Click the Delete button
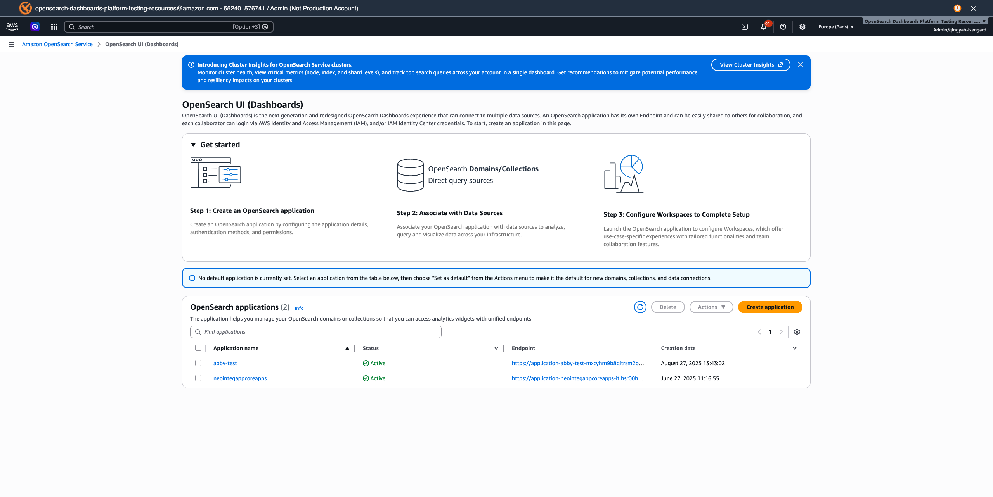 (x=668, y=307)
